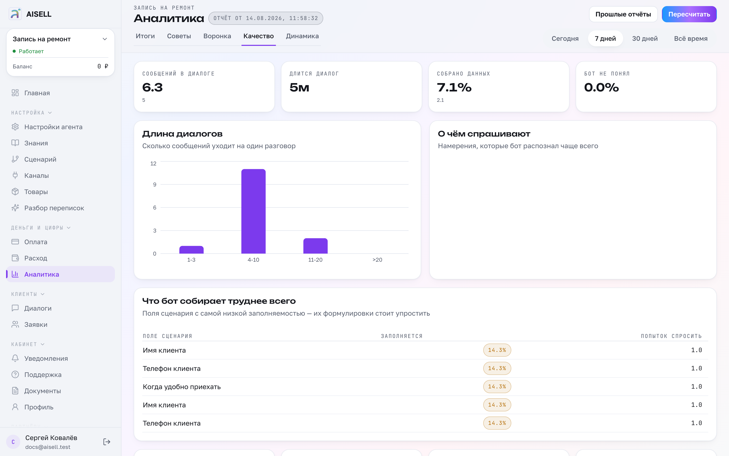
Task: Click the AISELL logo icon
Action: [15, 14]
